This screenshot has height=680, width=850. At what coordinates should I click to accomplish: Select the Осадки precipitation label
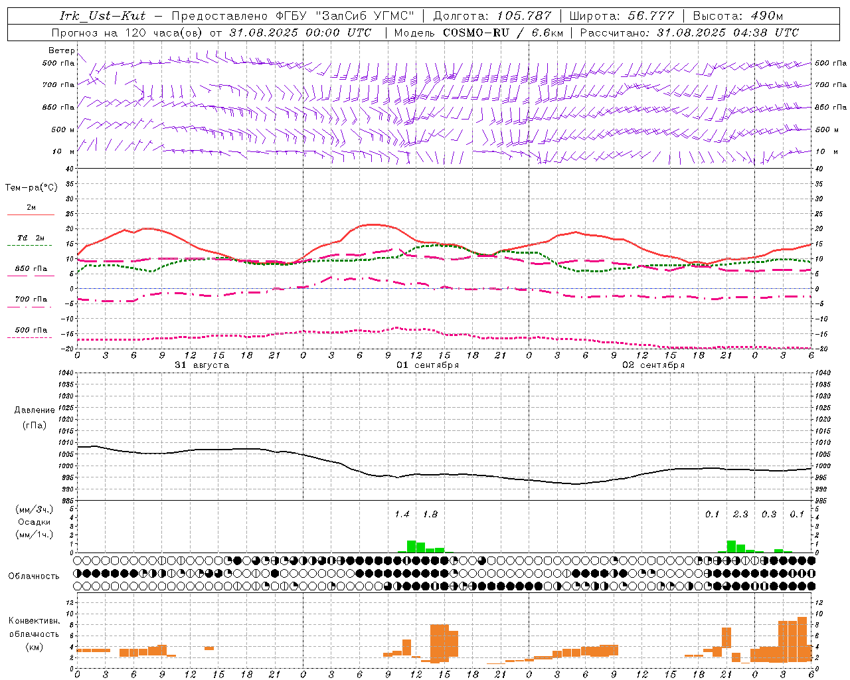coord(35,522)
